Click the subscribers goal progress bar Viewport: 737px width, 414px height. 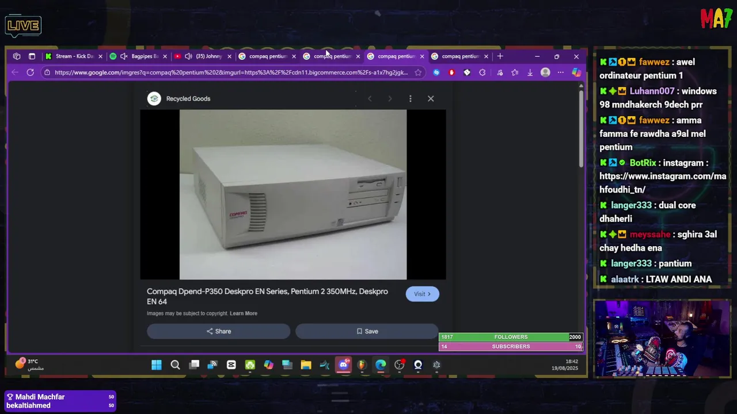click(x=511, y=347)
